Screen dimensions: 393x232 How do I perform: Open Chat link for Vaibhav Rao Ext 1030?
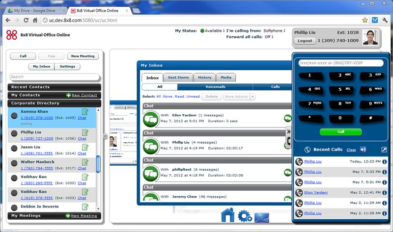pos(82,183)
